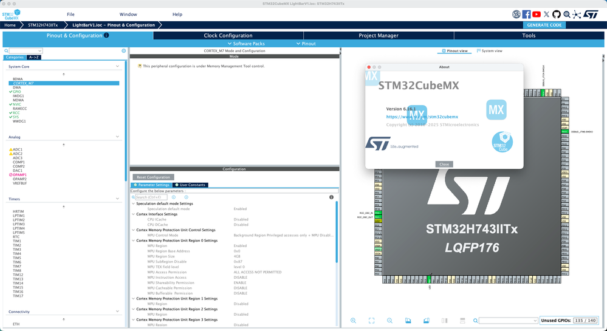607x331 pixels.
Task: Switch to the Tools tab
Action: 529,35
